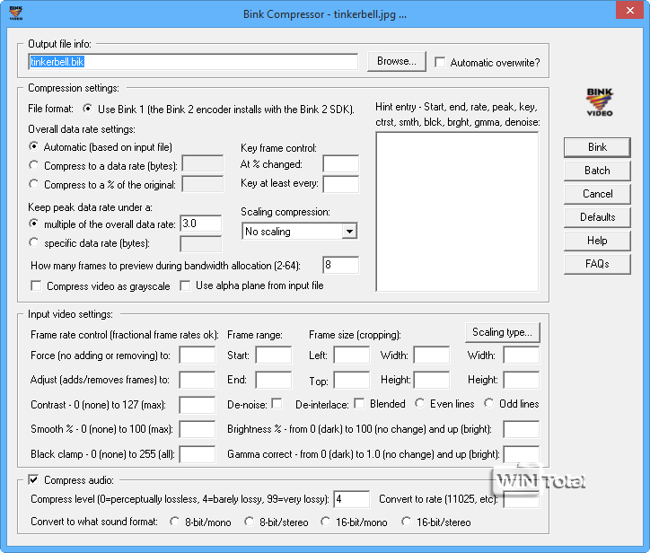
Task: Open Help via the Help button
Action: tap(597, 241)
